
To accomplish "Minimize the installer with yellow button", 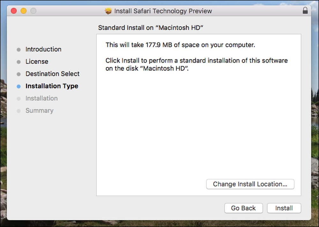I will (24, 11).
